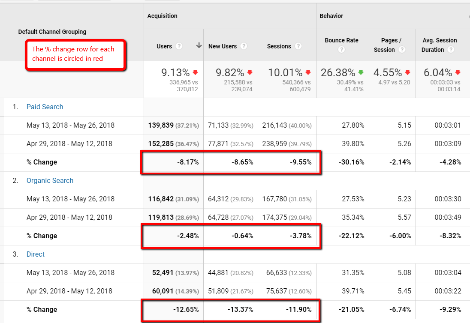Image resolution: width=470 pixels, height=323 pixels.
Task: Select the -4.28% duration change
Action: (450, 162)
